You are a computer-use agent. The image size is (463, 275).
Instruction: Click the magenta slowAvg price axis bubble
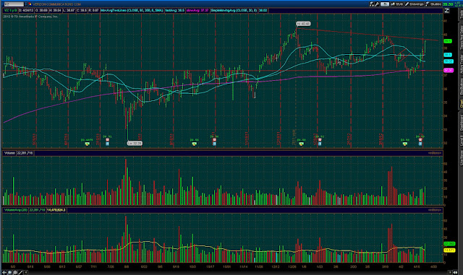(449, 70)
